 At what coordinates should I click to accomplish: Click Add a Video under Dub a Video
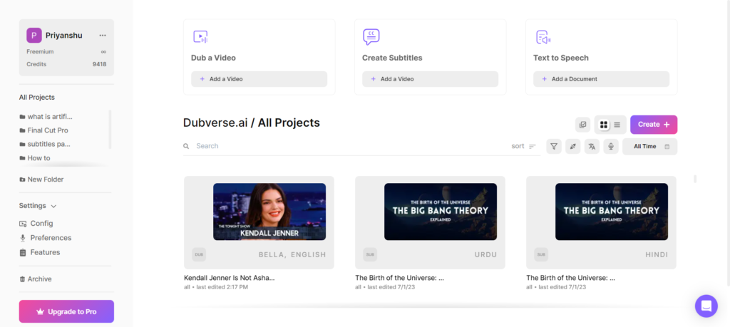point(259,79)
